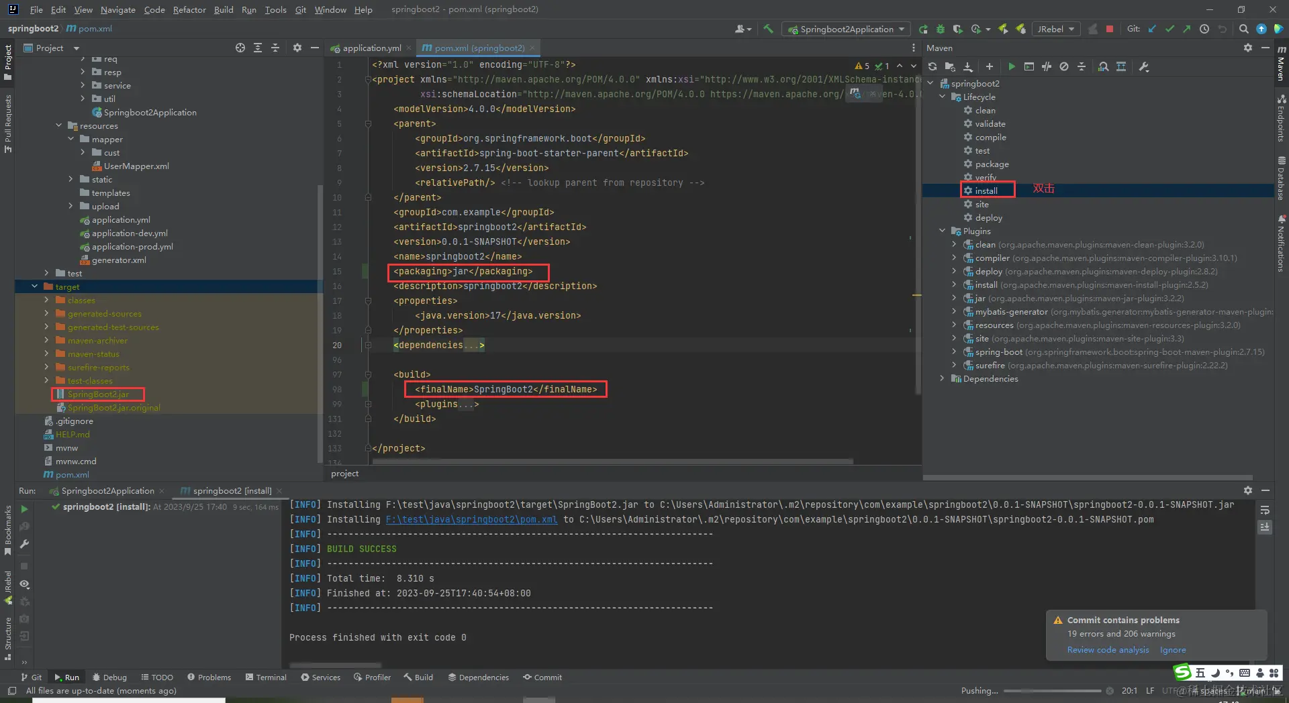Click Generate Sources and Update Folders icon

(950, 66)
